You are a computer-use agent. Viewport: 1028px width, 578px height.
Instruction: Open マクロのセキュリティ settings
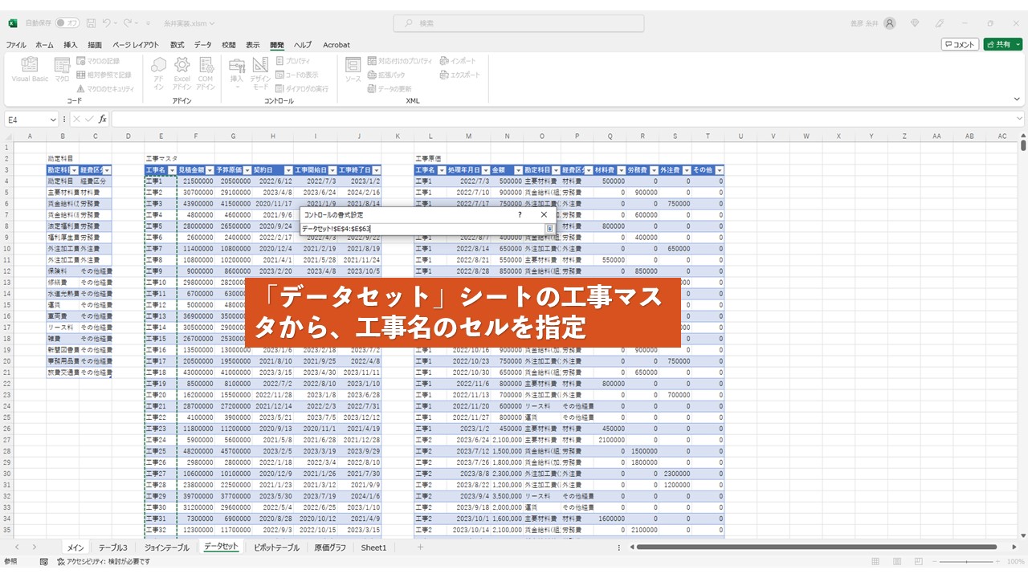105,88
